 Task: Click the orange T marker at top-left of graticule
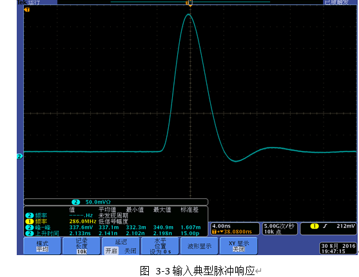[x=27, y=10]
